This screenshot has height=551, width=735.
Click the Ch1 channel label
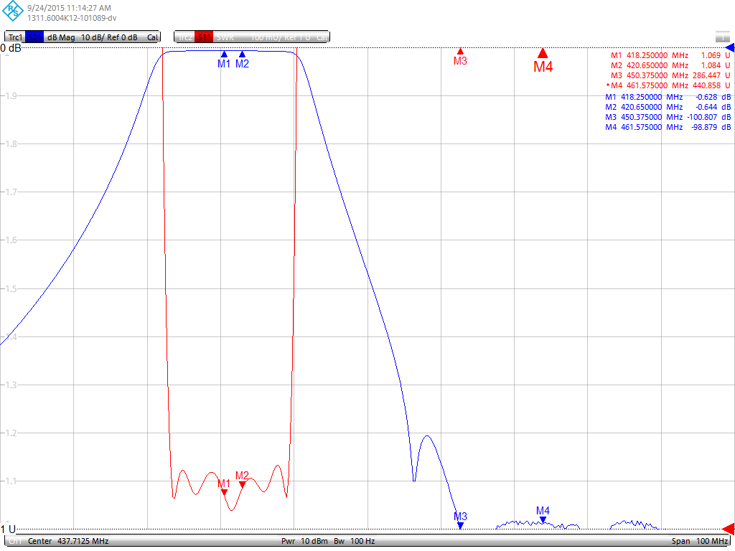[x=15, y=541]
